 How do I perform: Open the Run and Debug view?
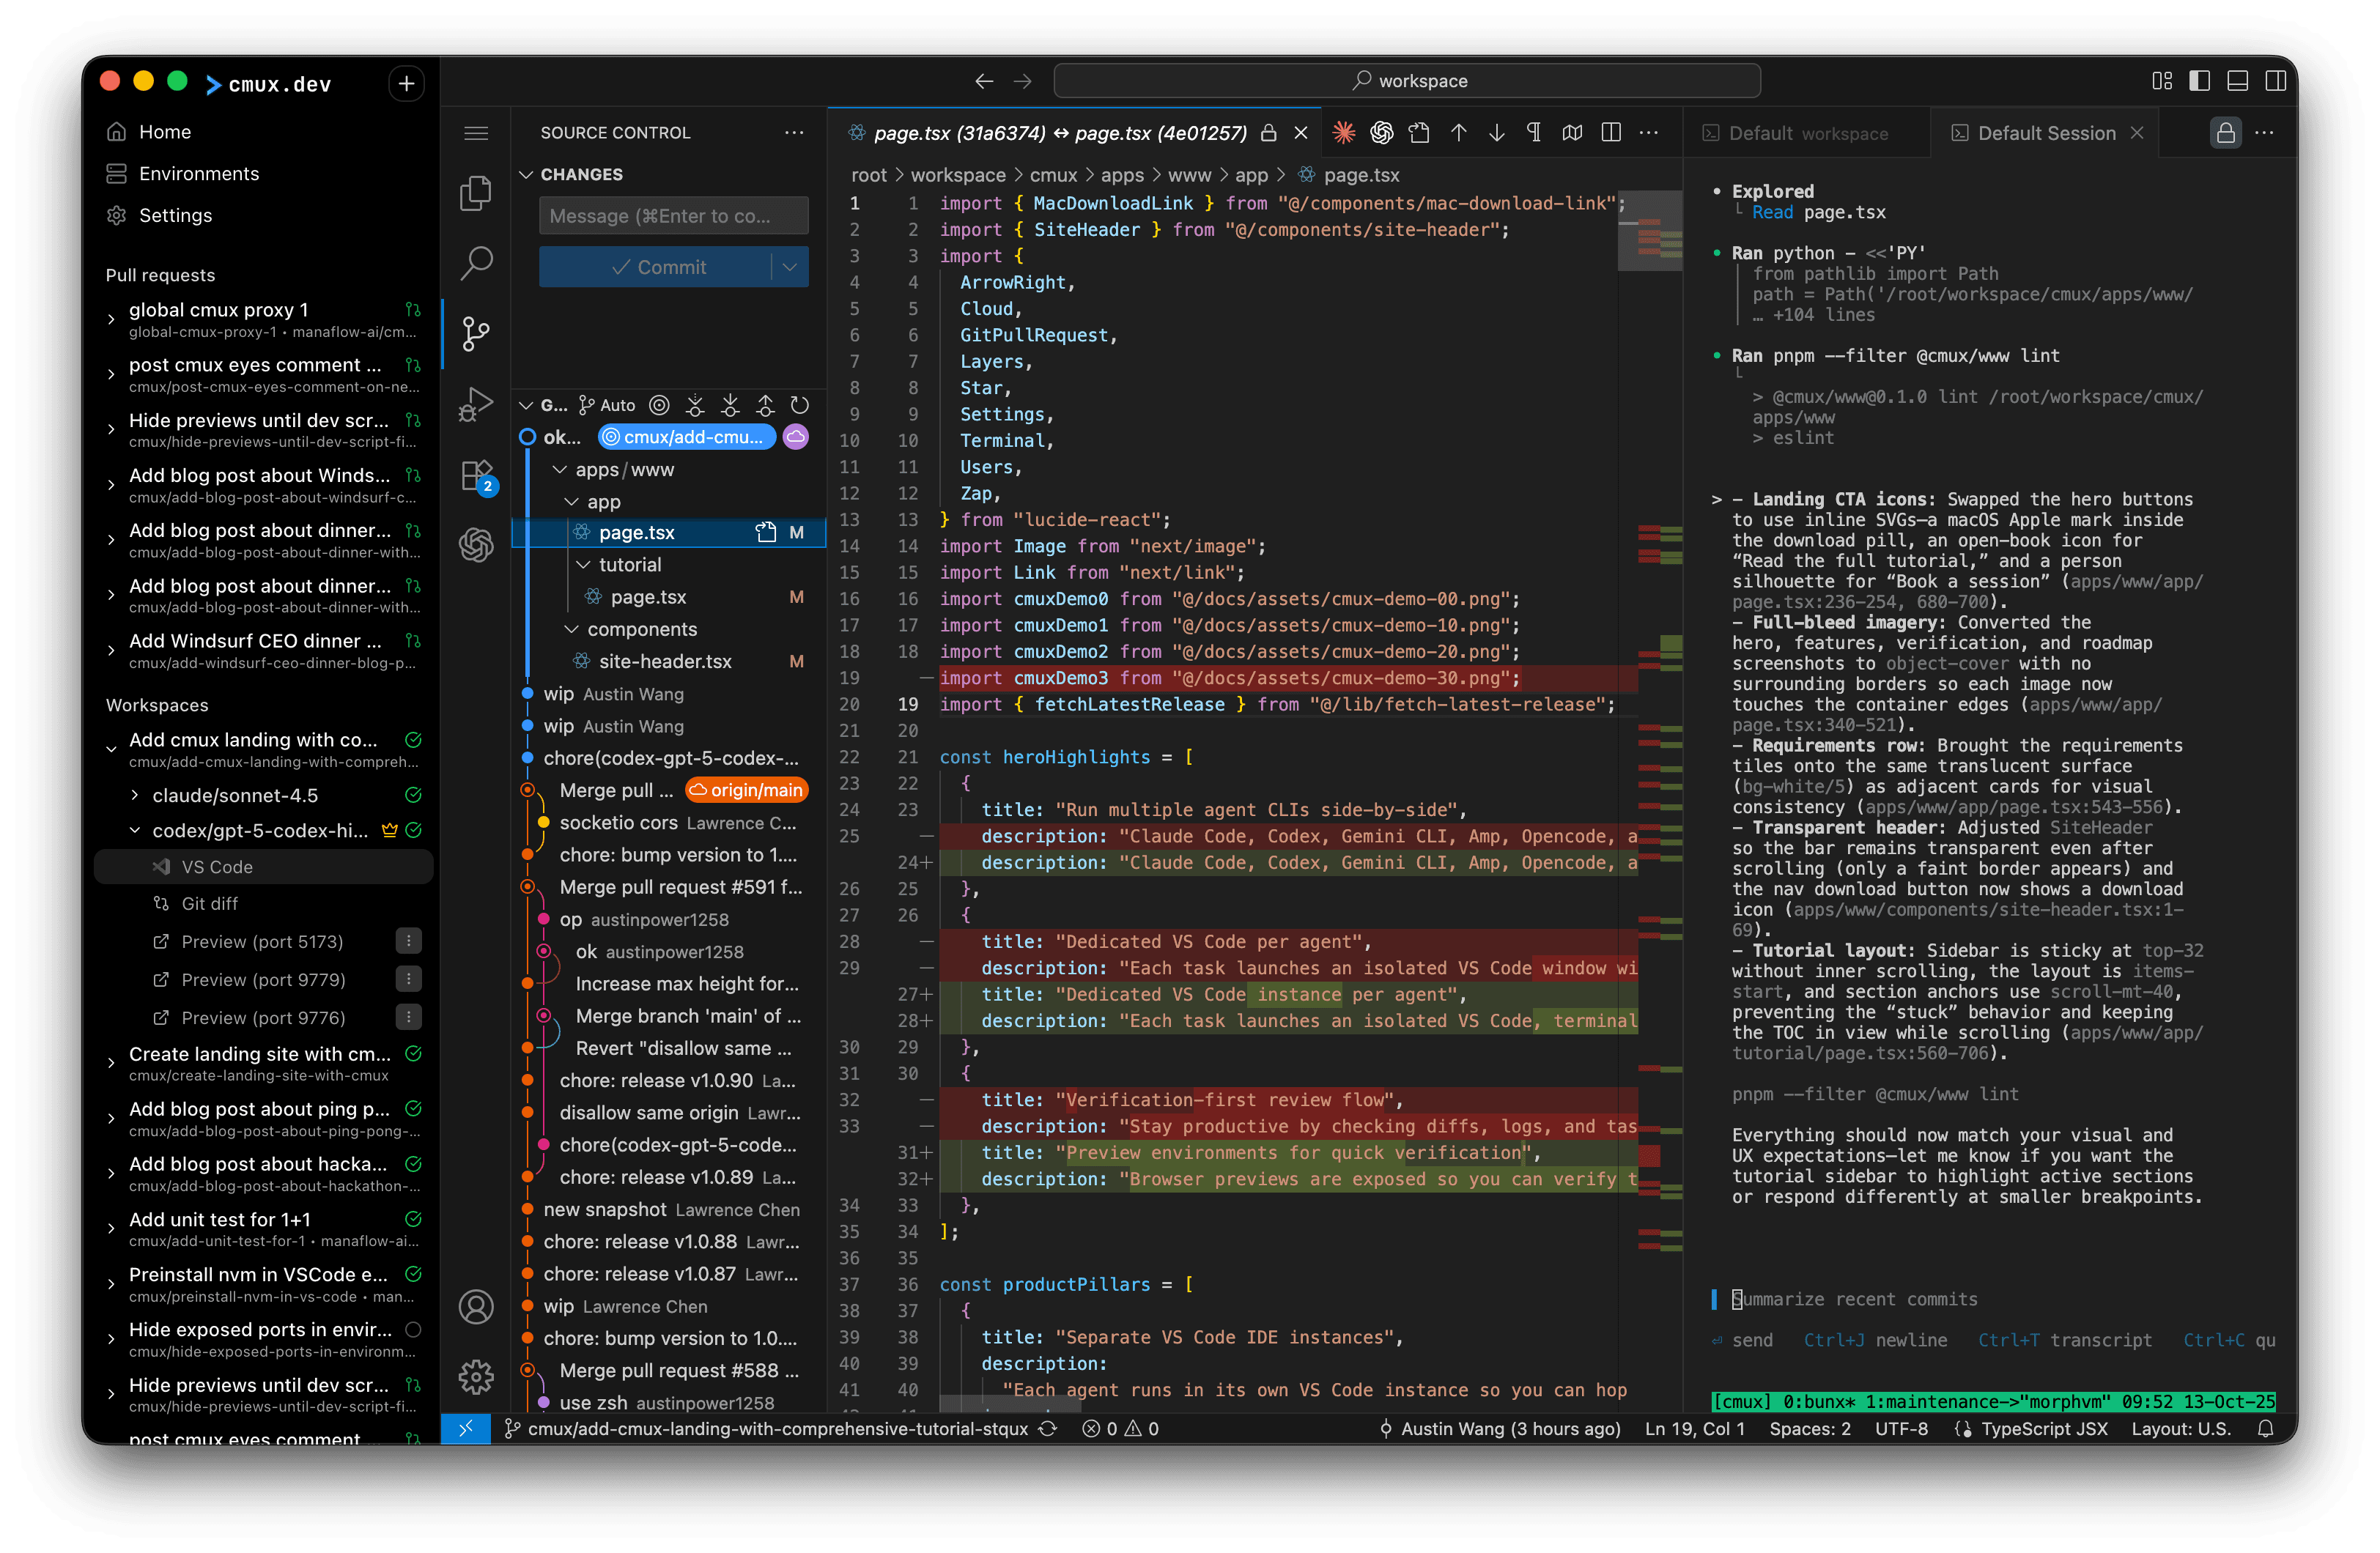coord(477,404)
